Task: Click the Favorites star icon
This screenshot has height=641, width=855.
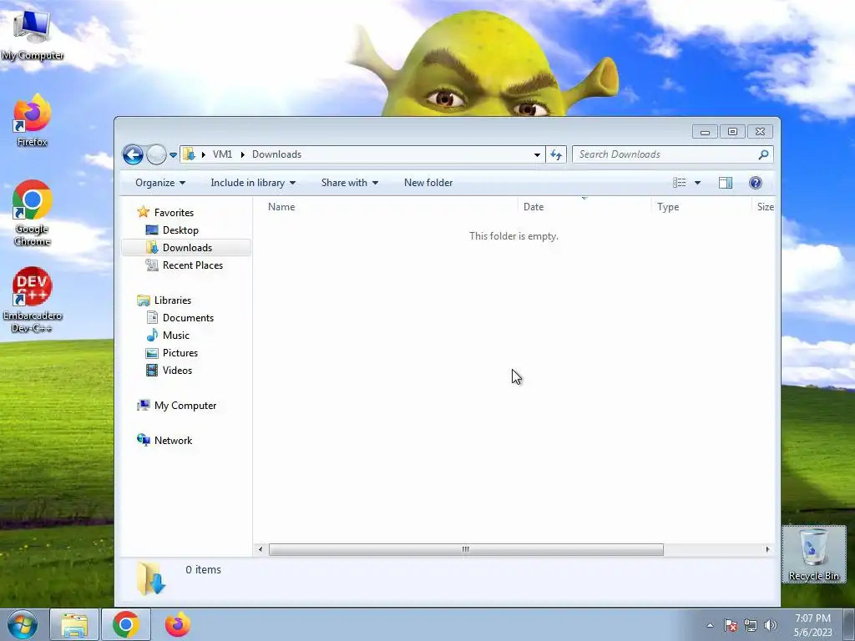Action: coord(144,212)
